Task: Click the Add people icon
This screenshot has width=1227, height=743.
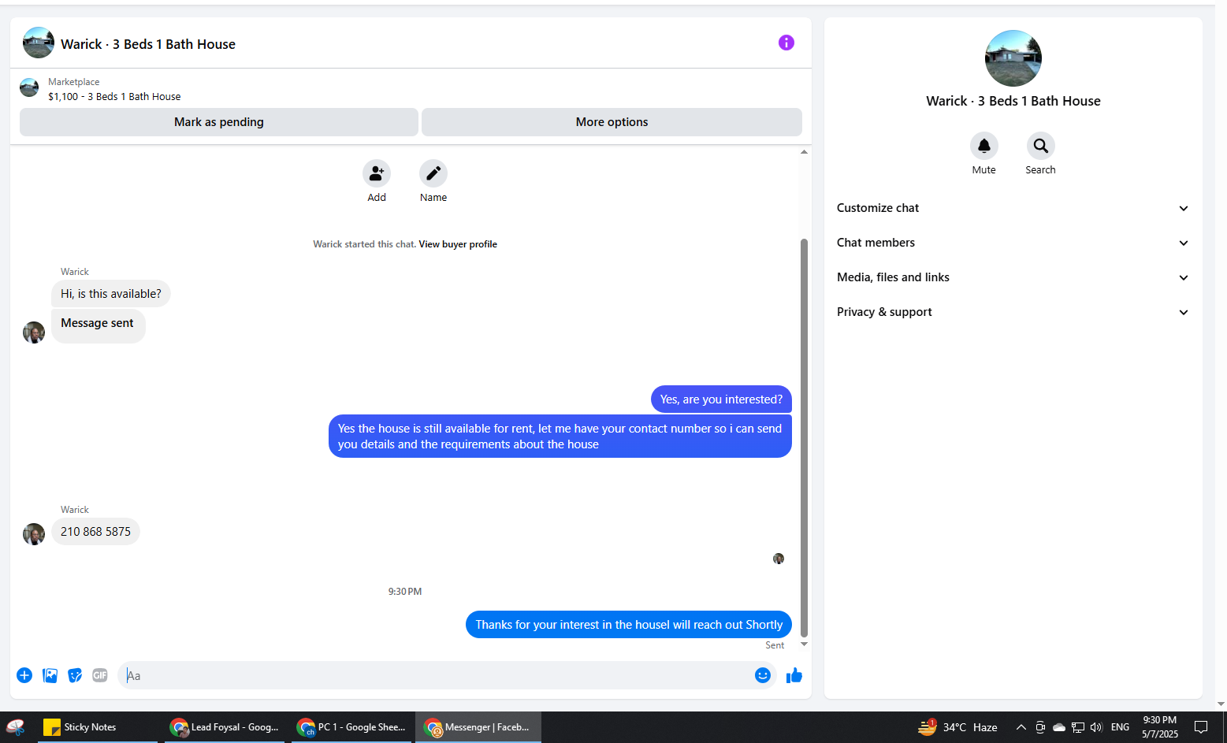Action: click(x=377, y=173)
